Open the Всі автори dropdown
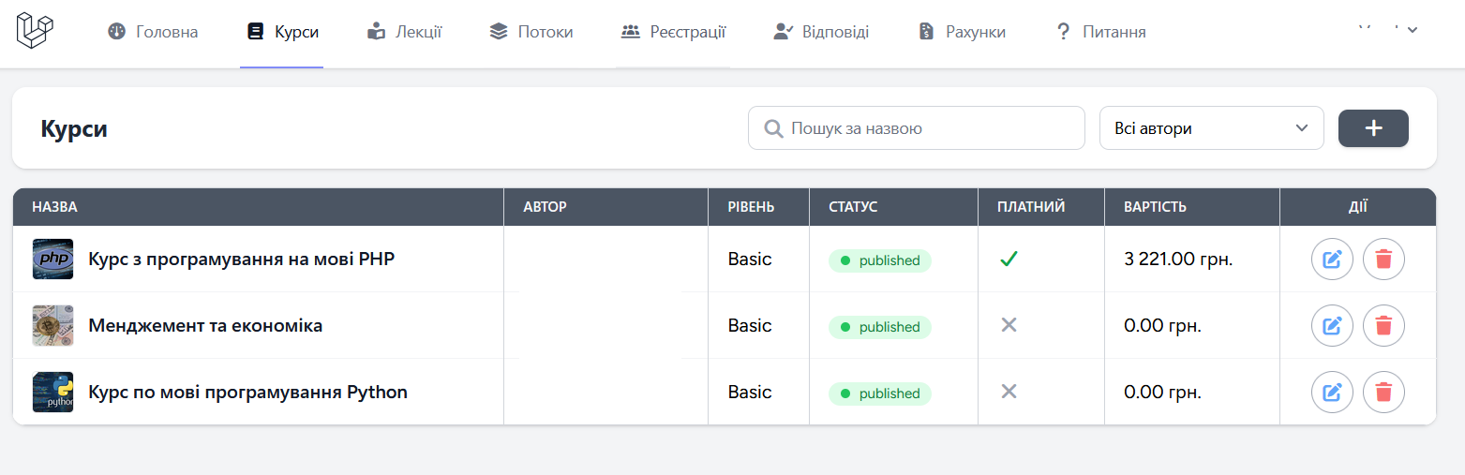The width and height of the screenshot is (1465, 475). click(x=1211, y=128)
